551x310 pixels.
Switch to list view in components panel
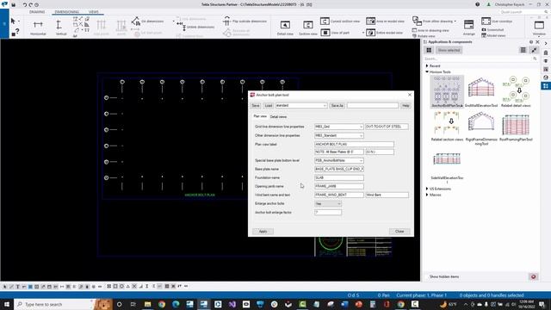point(523,50)
